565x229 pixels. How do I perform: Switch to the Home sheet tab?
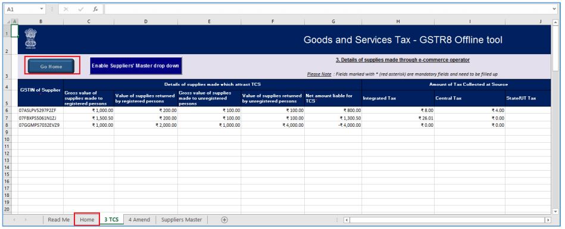[87, 219]
